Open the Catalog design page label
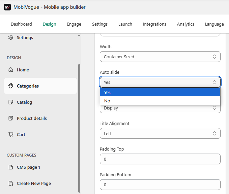This screenshot has width=229, height=194. pos(24,102)
